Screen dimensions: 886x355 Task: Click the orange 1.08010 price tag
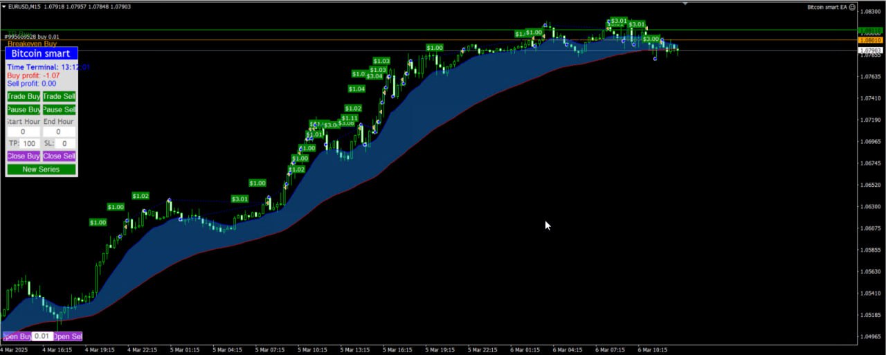click(x=869, y=41)
